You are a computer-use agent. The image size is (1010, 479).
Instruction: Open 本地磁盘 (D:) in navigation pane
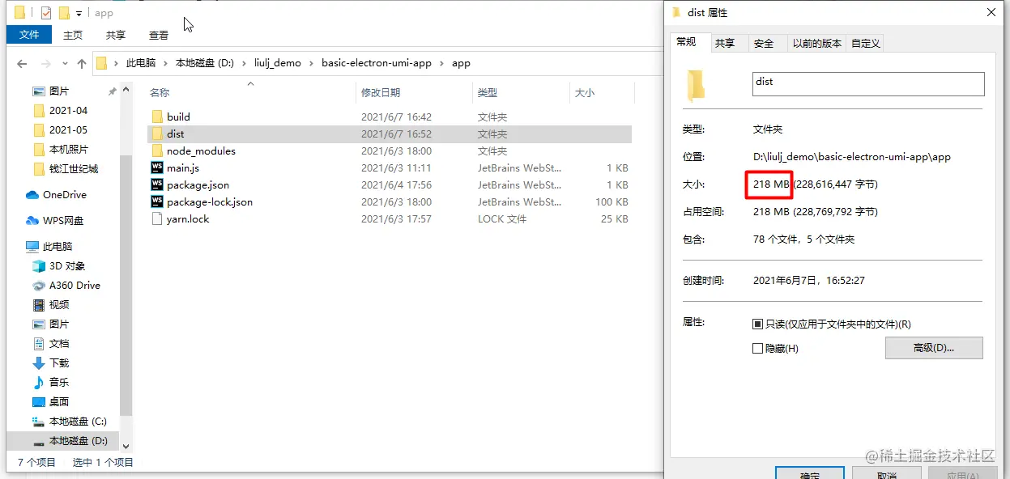[78, 440]
